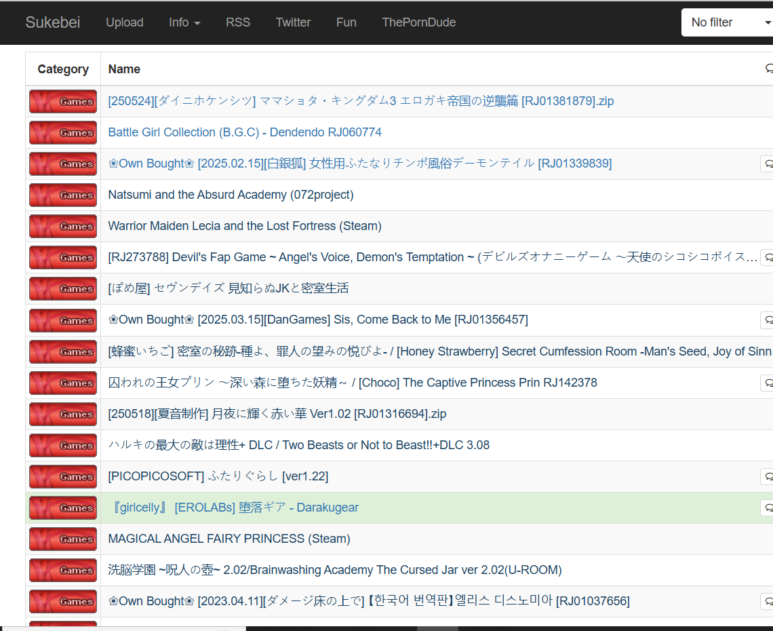The image size is (773, 631).
Task: Click Games category icon for Captive Princess Prin row
Action: point(63,383)
